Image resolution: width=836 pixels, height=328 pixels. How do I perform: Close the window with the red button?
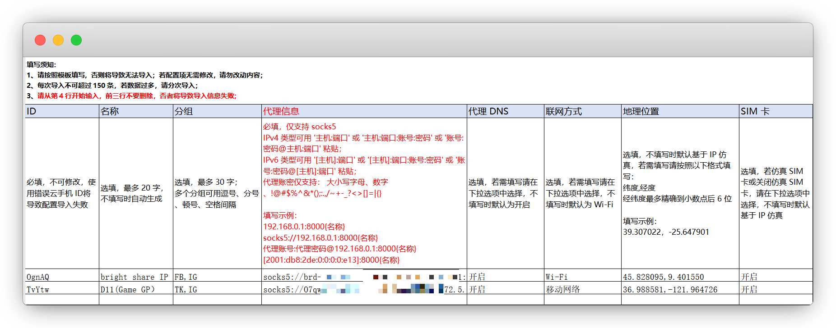pyautogui.click(x=40, y=40)
